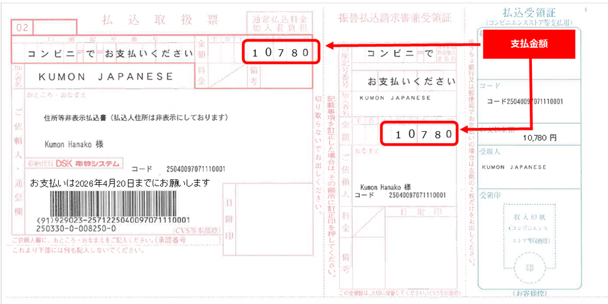Click the 払込取扱票 title on the left slip
The height and width of the screenshot is (304, 608).
point(160,20)
